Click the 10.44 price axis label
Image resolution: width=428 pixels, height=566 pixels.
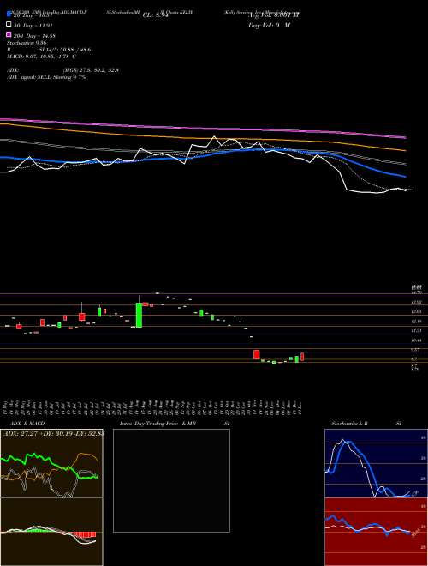(417, 340)
